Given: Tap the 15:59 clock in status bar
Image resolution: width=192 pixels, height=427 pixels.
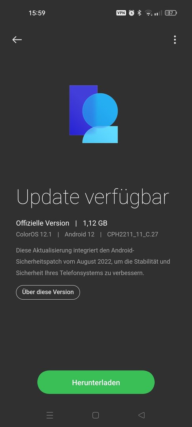Looking at the screenshot, I should [x=37, y=13].
